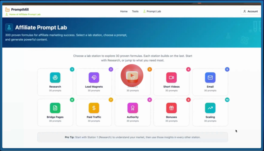This screenshot has height=151, width=264.
Task: Open the Paid Traffic dollar icon
Action: [94, 108]
